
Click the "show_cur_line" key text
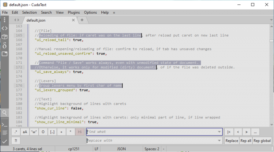point(51,108)
